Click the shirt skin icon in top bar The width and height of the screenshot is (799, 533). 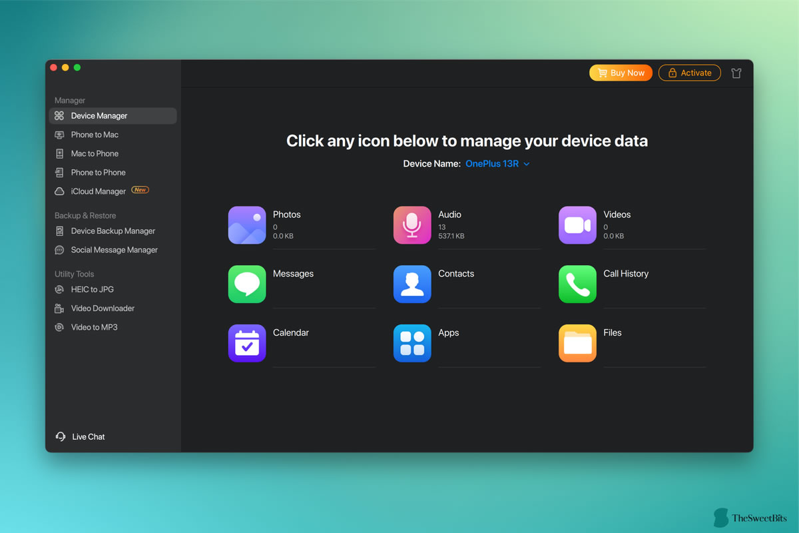(736, 73)
